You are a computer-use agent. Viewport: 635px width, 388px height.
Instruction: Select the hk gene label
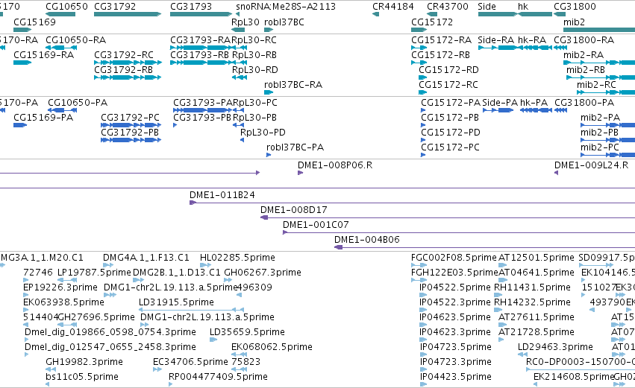[x=523, y=7]
